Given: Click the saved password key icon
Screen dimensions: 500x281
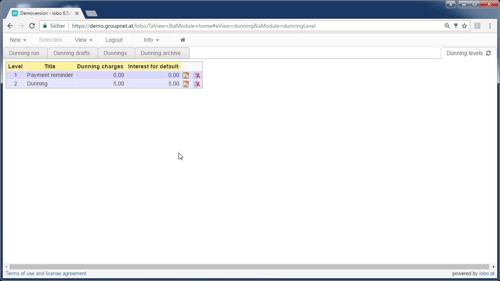Looking at the screenshot, I should click(x=455, y=26).
